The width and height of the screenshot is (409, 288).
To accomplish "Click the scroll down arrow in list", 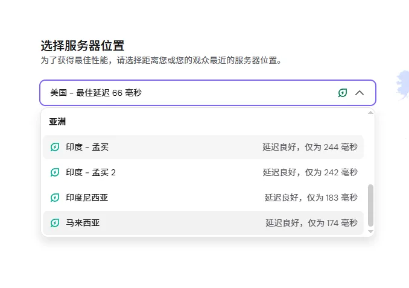I will (370, 231).
